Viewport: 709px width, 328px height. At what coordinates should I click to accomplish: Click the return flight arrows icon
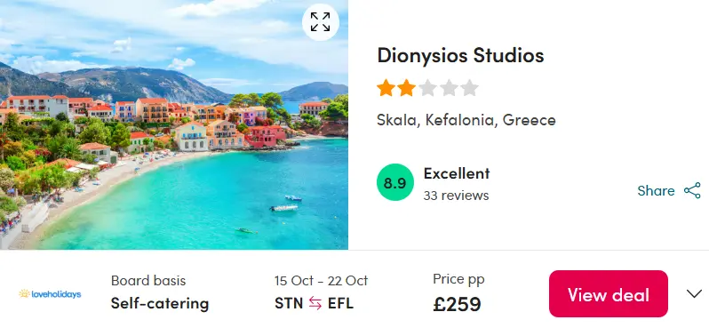tap(315, 304)
